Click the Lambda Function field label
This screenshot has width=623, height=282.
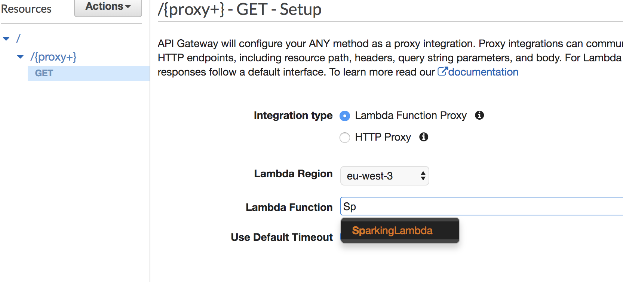pos(289,207)
